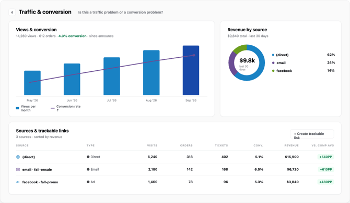Click the Conversion rate legend line swatch
This screenshot has height=203, width=350.
(x=53, y=108)
